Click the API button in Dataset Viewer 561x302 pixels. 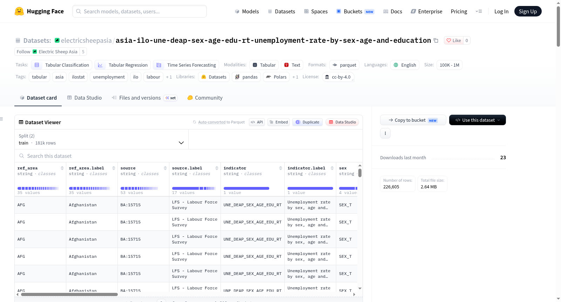coord(257,122)
